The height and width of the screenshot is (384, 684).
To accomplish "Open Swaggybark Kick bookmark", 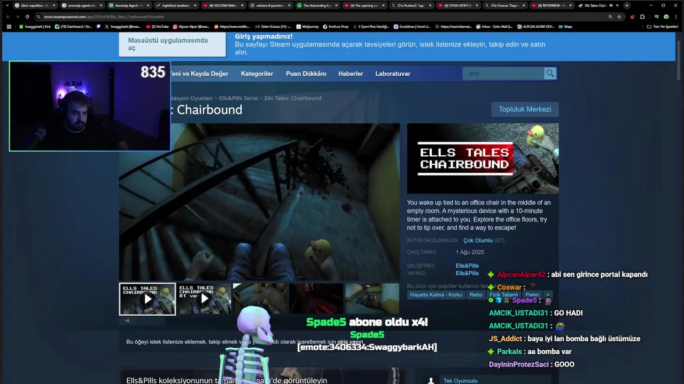I will coord(35,26).
